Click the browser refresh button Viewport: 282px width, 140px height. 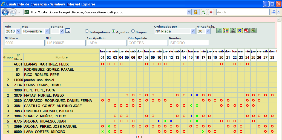click(x=204, y=12)
